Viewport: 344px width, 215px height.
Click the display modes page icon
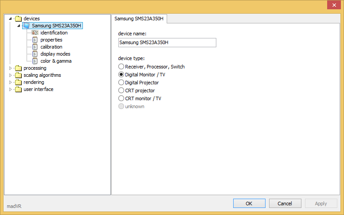point(35,54)
